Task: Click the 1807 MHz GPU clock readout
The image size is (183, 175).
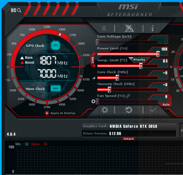Action: (54, 60)
